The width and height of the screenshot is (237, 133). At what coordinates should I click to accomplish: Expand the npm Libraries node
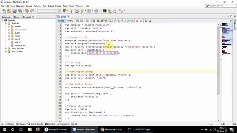(x=6, y=51)
